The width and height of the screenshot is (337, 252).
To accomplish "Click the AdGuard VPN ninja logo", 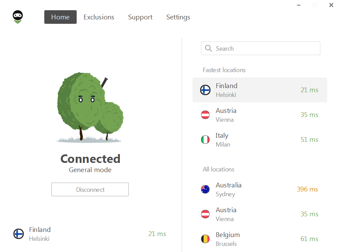I will pyautogui.click(x=18, y=17).
